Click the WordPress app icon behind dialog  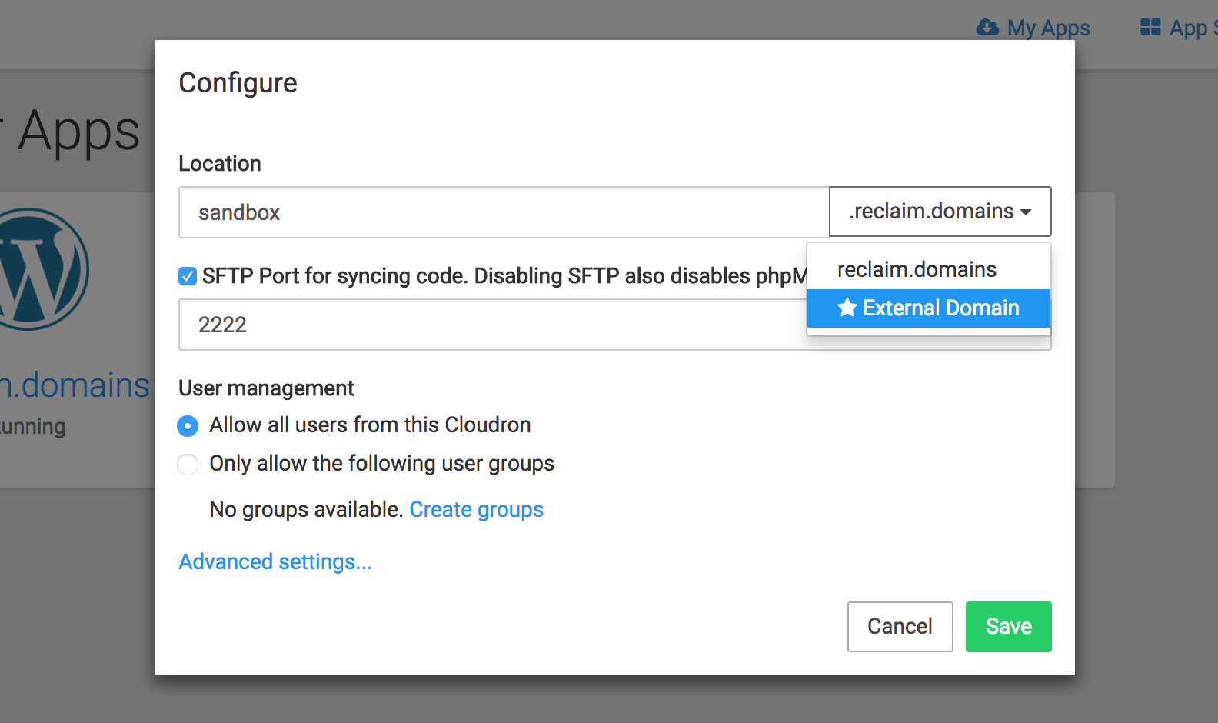[45, 269]
